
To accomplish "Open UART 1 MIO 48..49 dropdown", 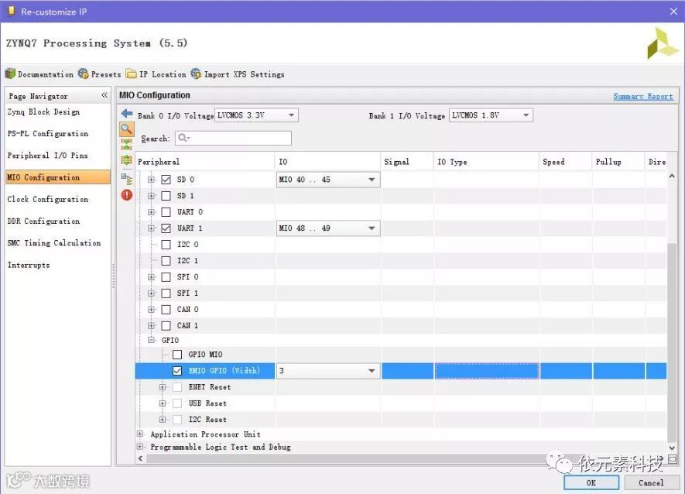I will click(328, 228).
